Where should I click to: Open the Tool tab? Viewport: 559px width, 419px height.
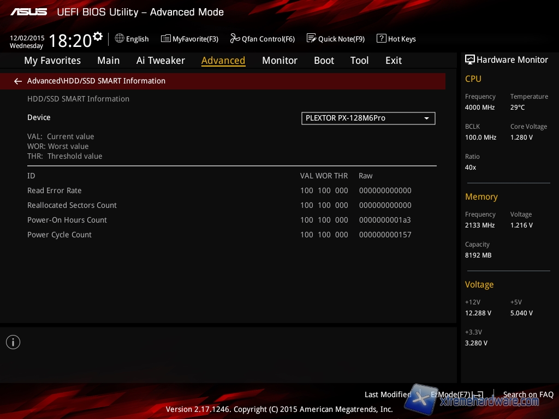pos(359,61)
